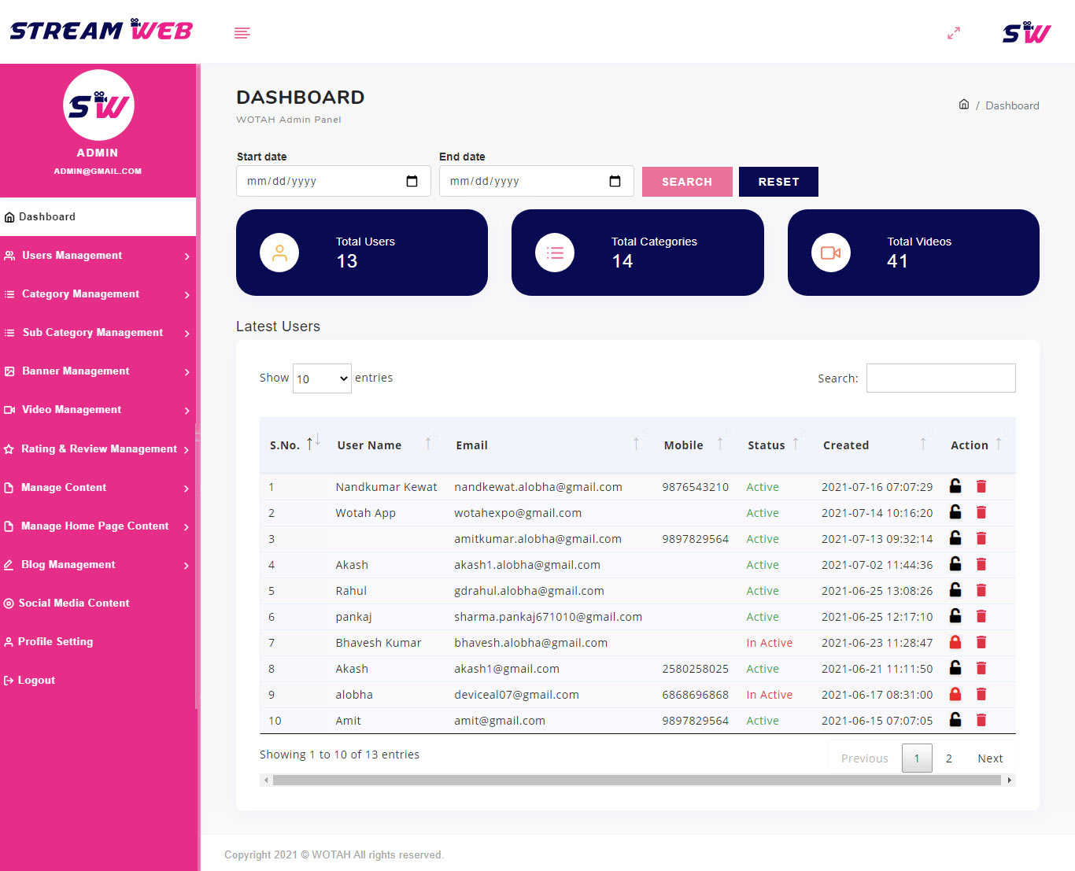
Task: Select Logout from the sidebar
Action: tap(36, 681)
